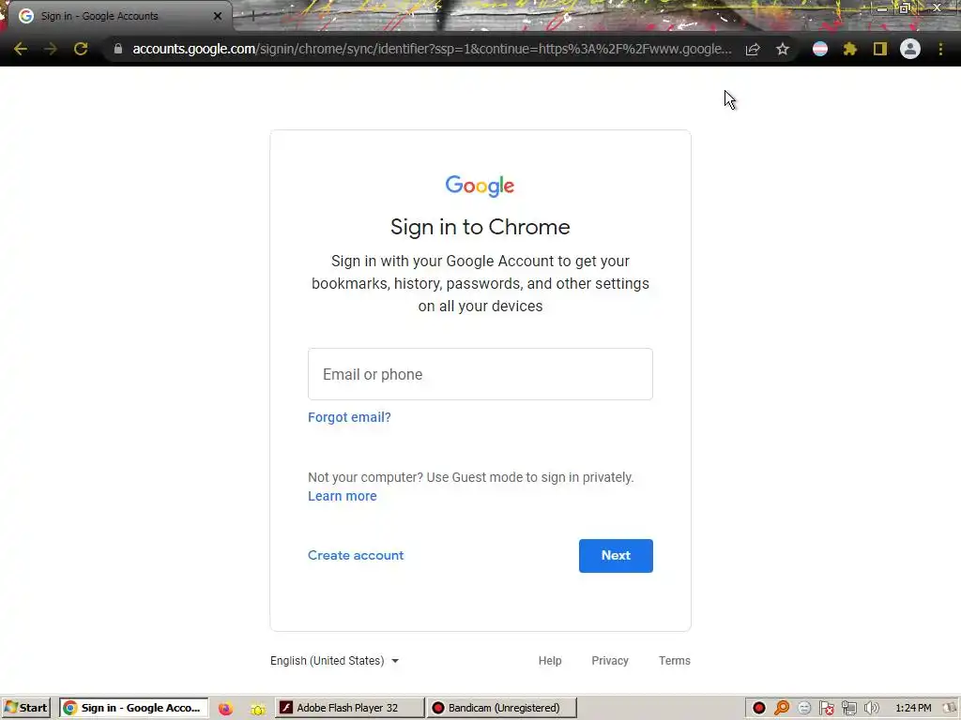Switch to Bandicam in the taskbar

point(503,708)
